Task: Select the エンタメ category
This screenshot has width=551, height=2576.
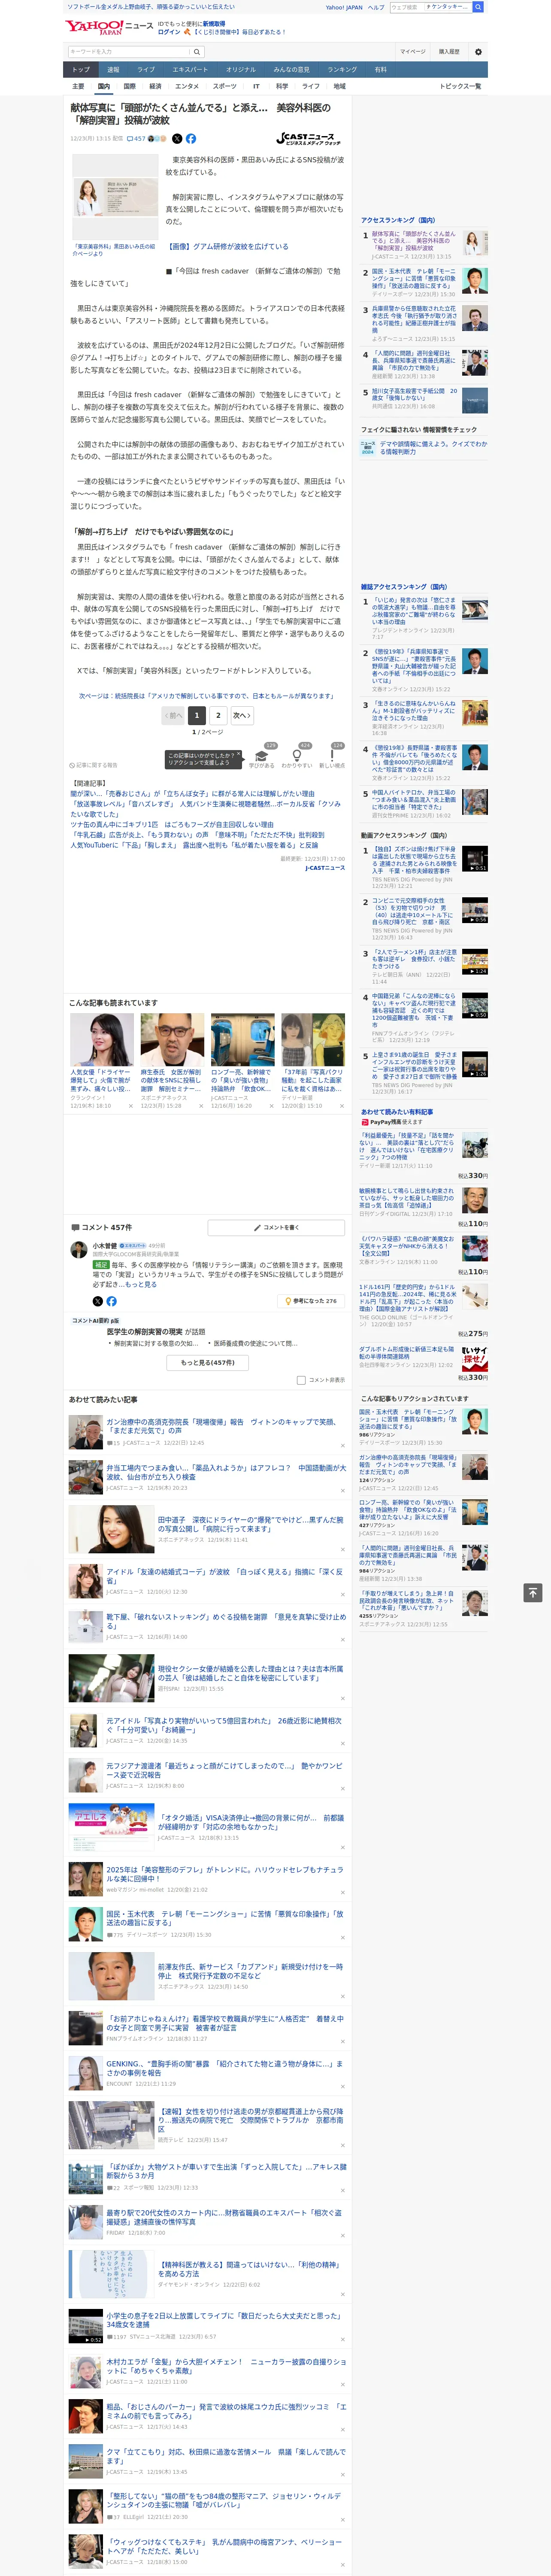Action: 187,86
